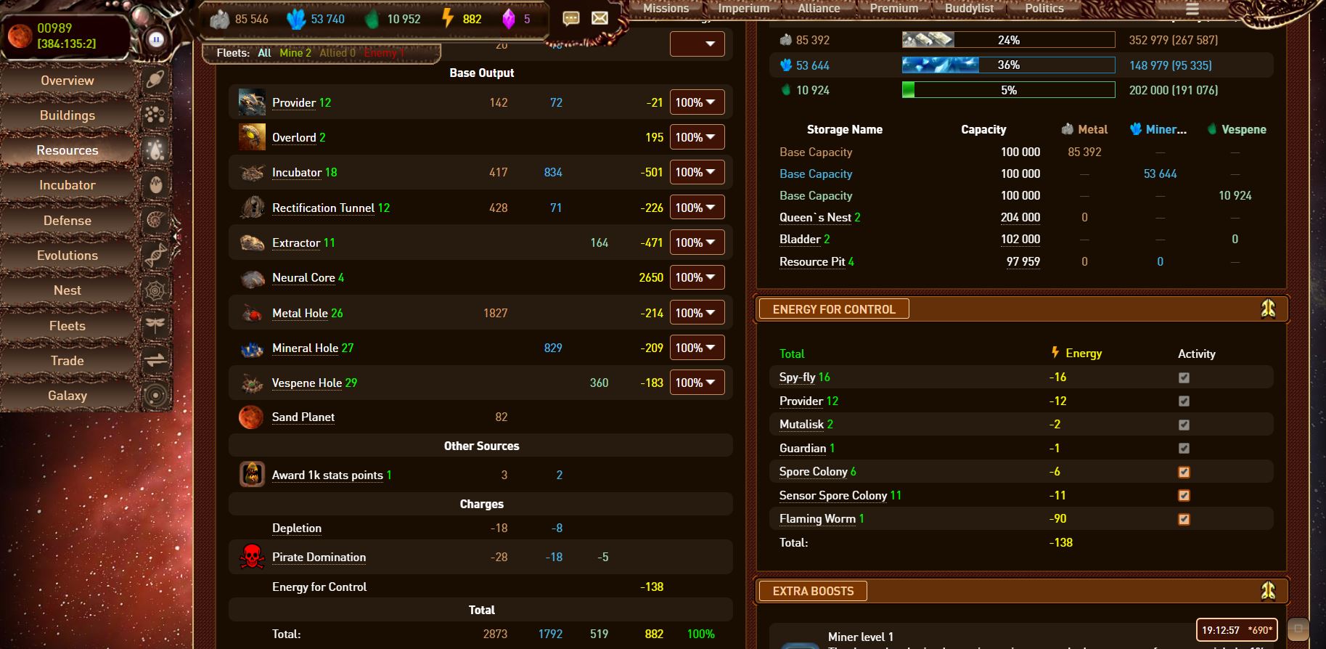Collapse the Energy for Control panel icon
The width and height of the screenshot is (1326, 649).
(x=1268, y=309)
